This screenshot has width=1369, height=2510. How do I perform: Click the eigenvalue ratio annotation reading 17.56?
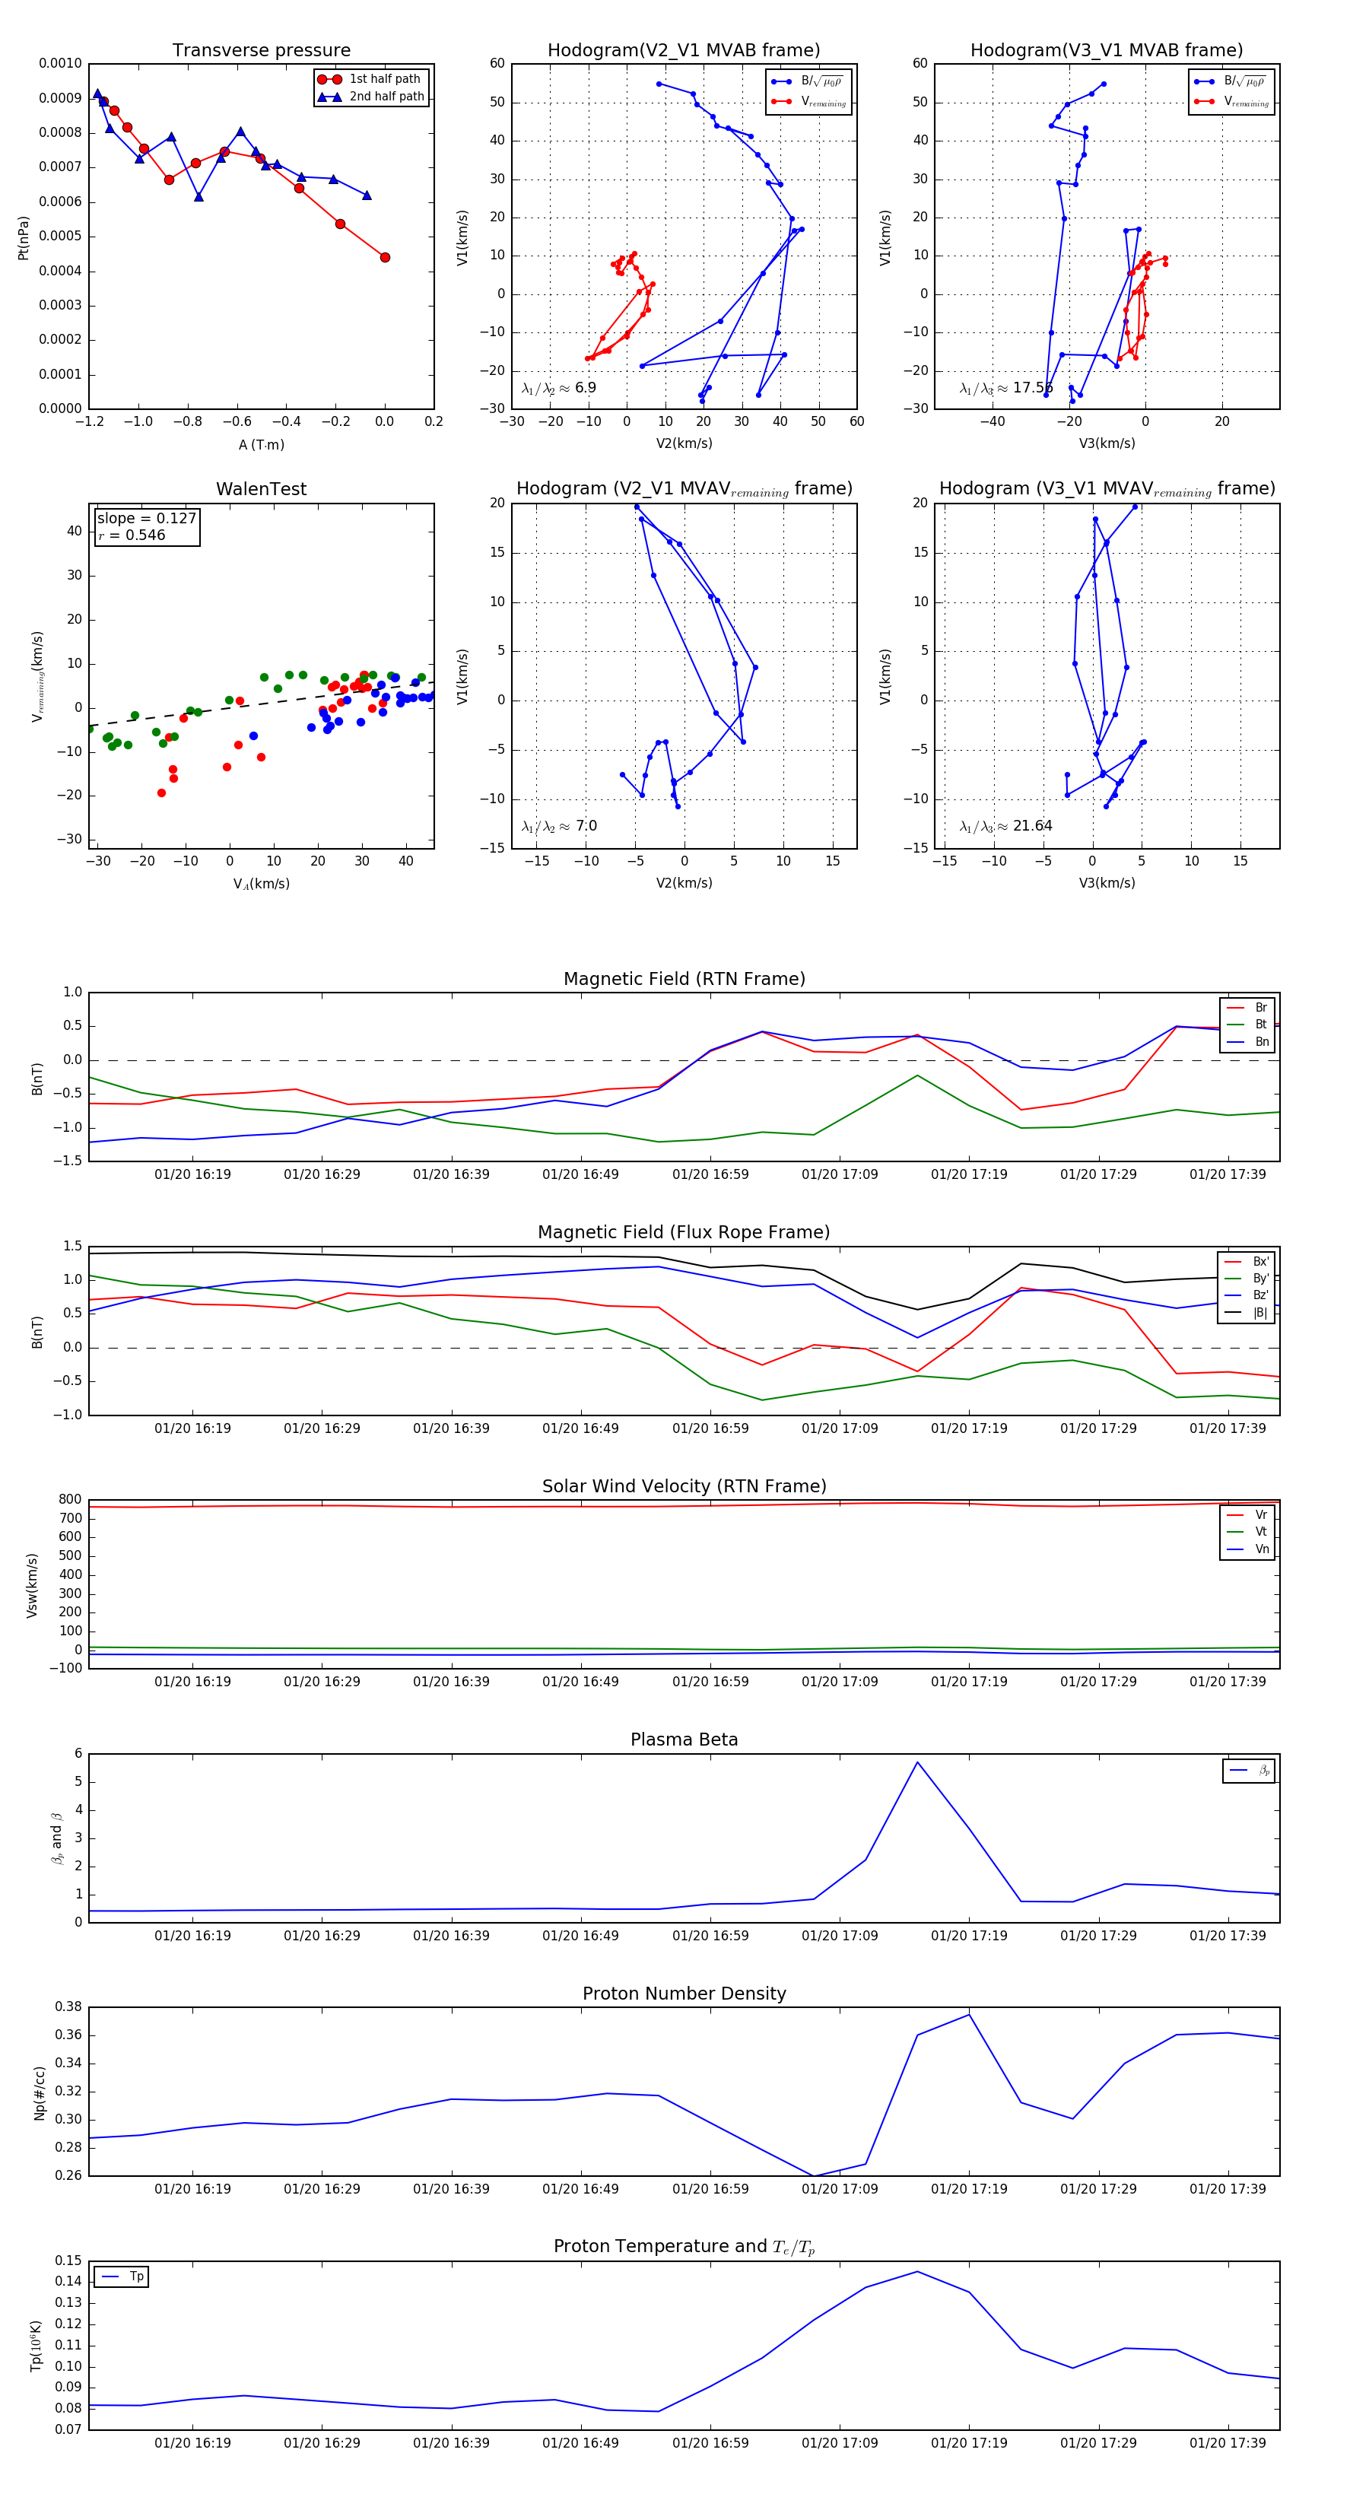coord(1005,388)
